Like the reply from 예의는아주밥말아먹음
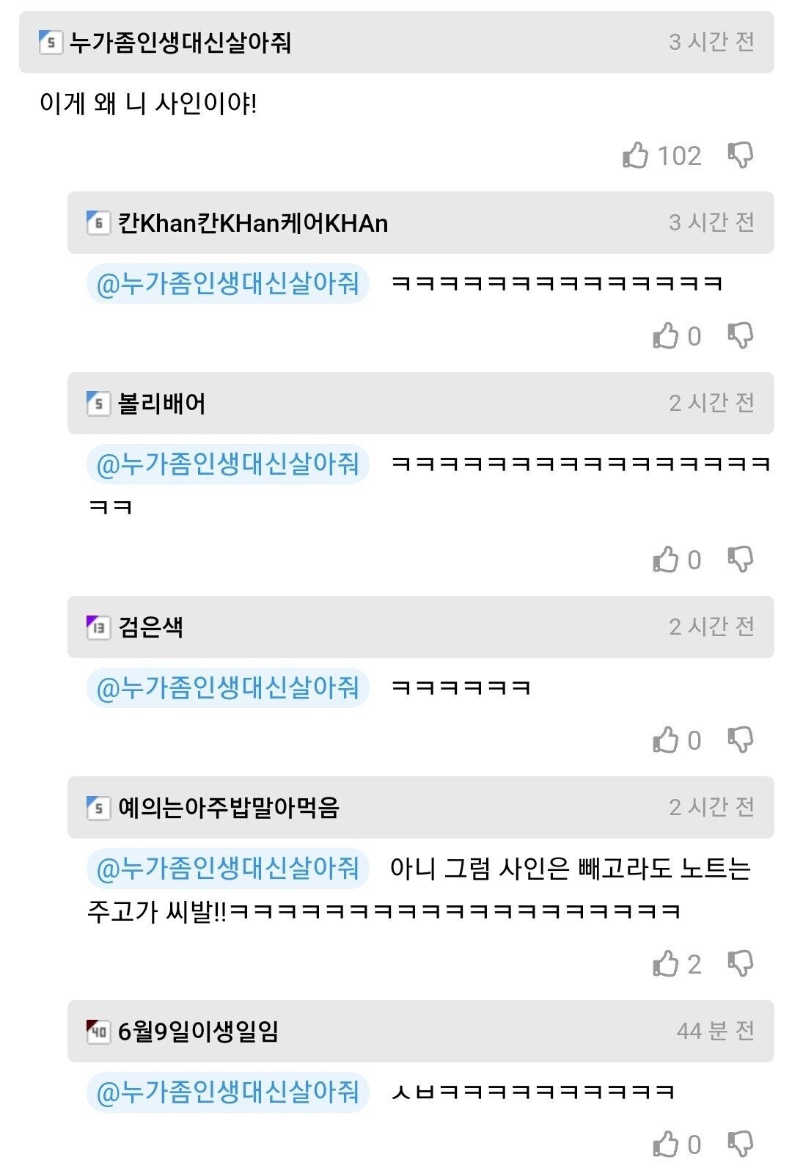 [x=666, y=963]
